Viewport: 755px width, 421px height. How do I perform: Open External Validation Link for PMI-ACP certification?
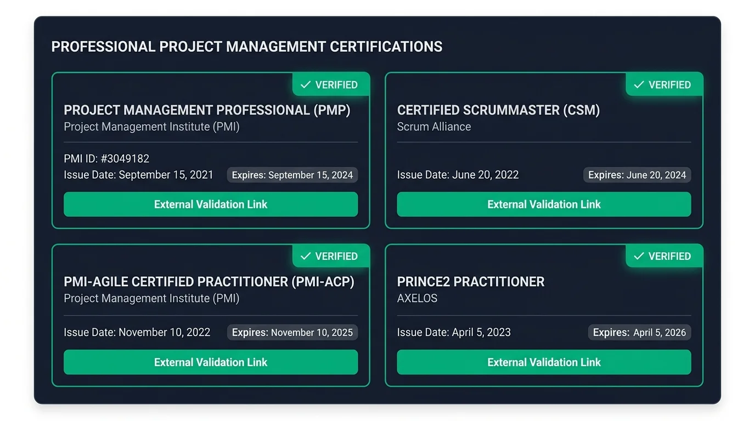point(211,362)
